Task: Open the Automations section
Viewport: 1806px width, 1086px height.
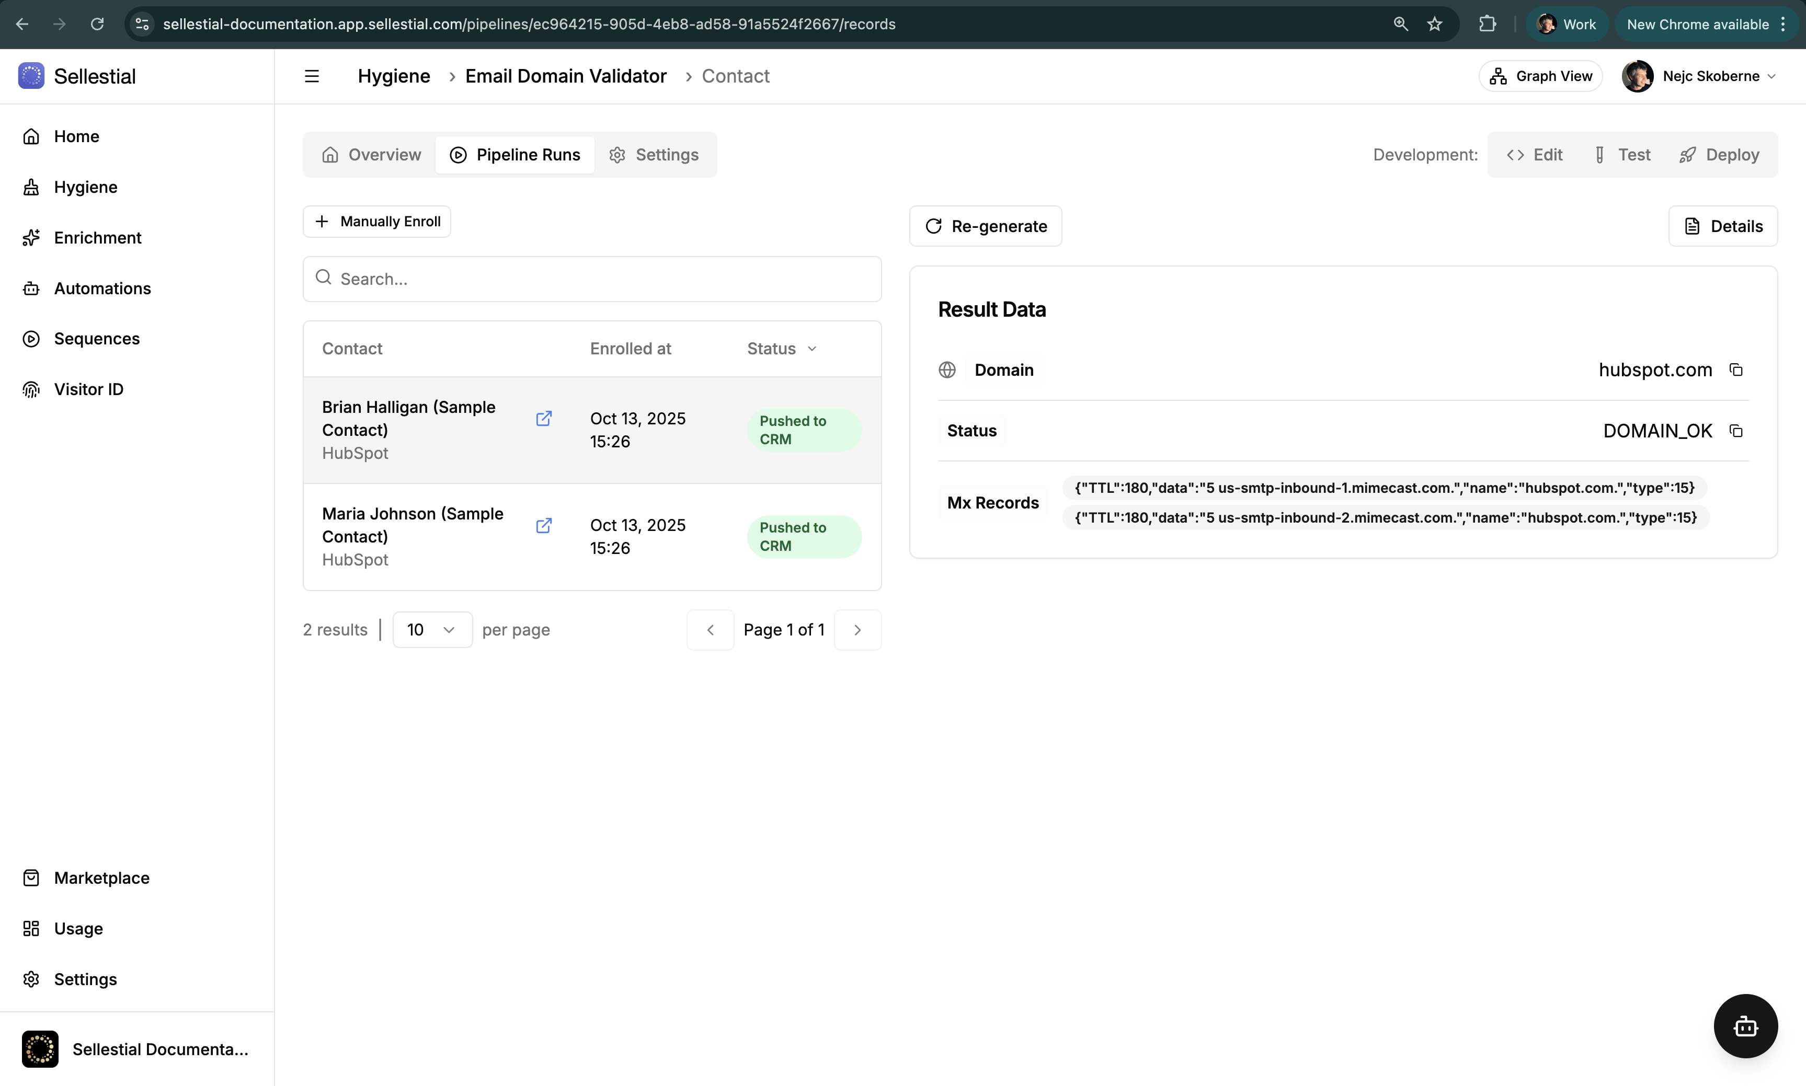Action: pos(102,288)
